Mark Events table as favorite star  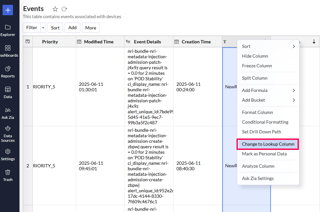[55, 9]
